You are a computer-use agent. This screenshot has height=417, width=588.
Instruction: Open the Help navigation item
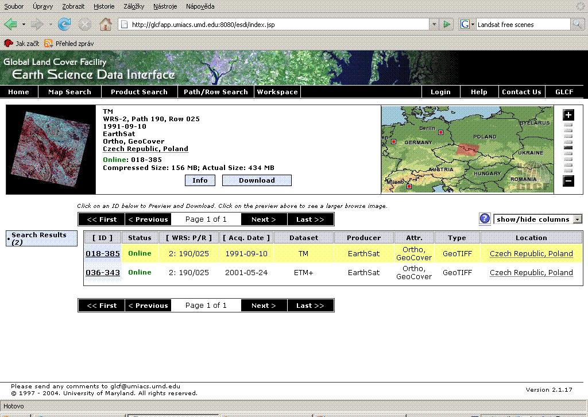pyautogui.click(x=479, y=92)
